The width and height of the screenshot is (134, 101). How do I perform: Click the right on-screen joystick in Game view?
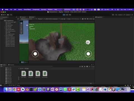pos(88,54)
